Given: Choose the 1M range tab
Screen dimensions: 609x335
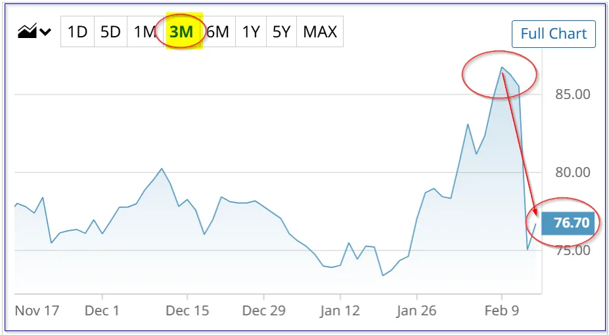Looking at the screenshot, I should (x=145, y=31).
